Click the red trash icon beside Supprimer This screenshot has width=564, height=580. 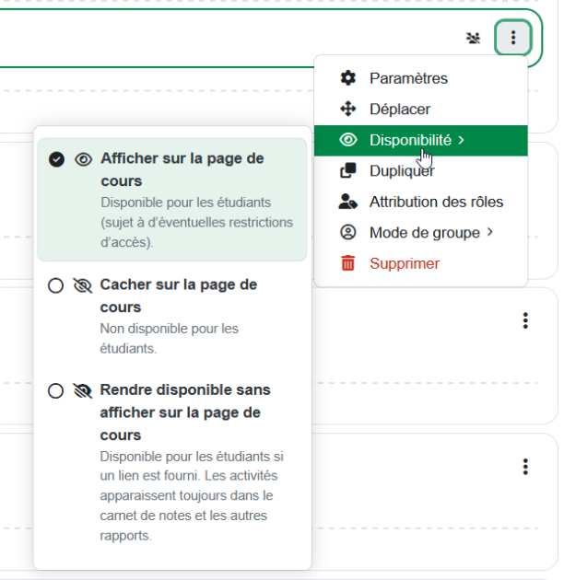click(x=347, y=264)
